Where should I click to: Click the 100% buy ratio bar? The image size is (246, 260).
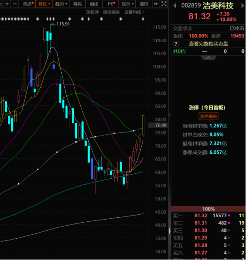point(208,209)
